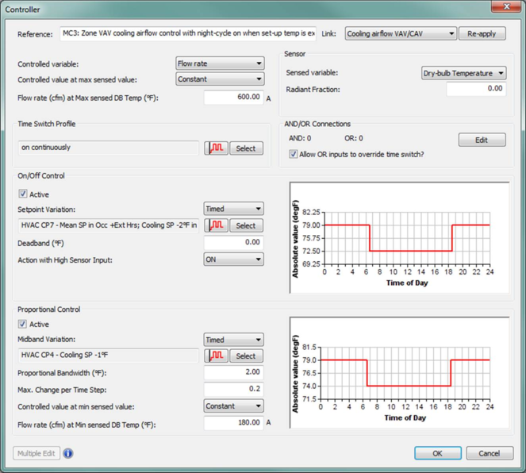Click the Radiant Fraction field
The image size is (526, 473).
(476, 89)
